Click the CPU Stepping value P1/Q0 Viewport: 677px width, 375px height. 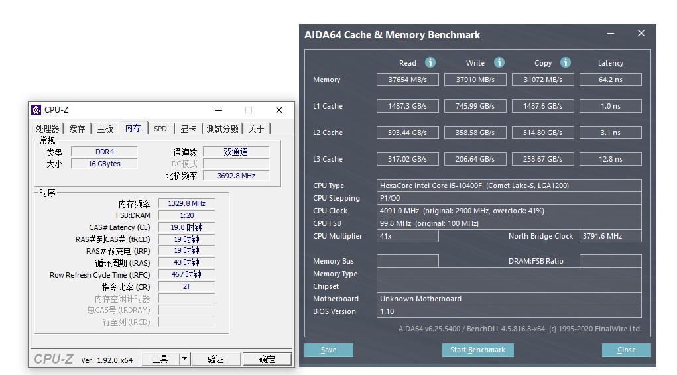(x=509, y=198)
